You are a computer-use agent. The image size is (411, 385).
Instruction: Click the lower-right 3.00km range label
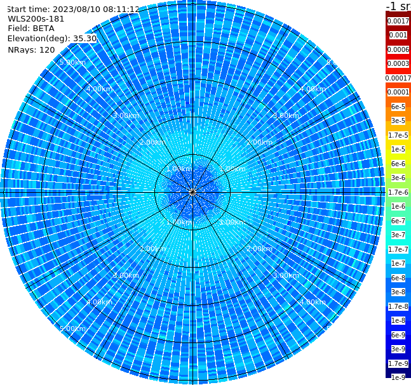pos(286,275)
